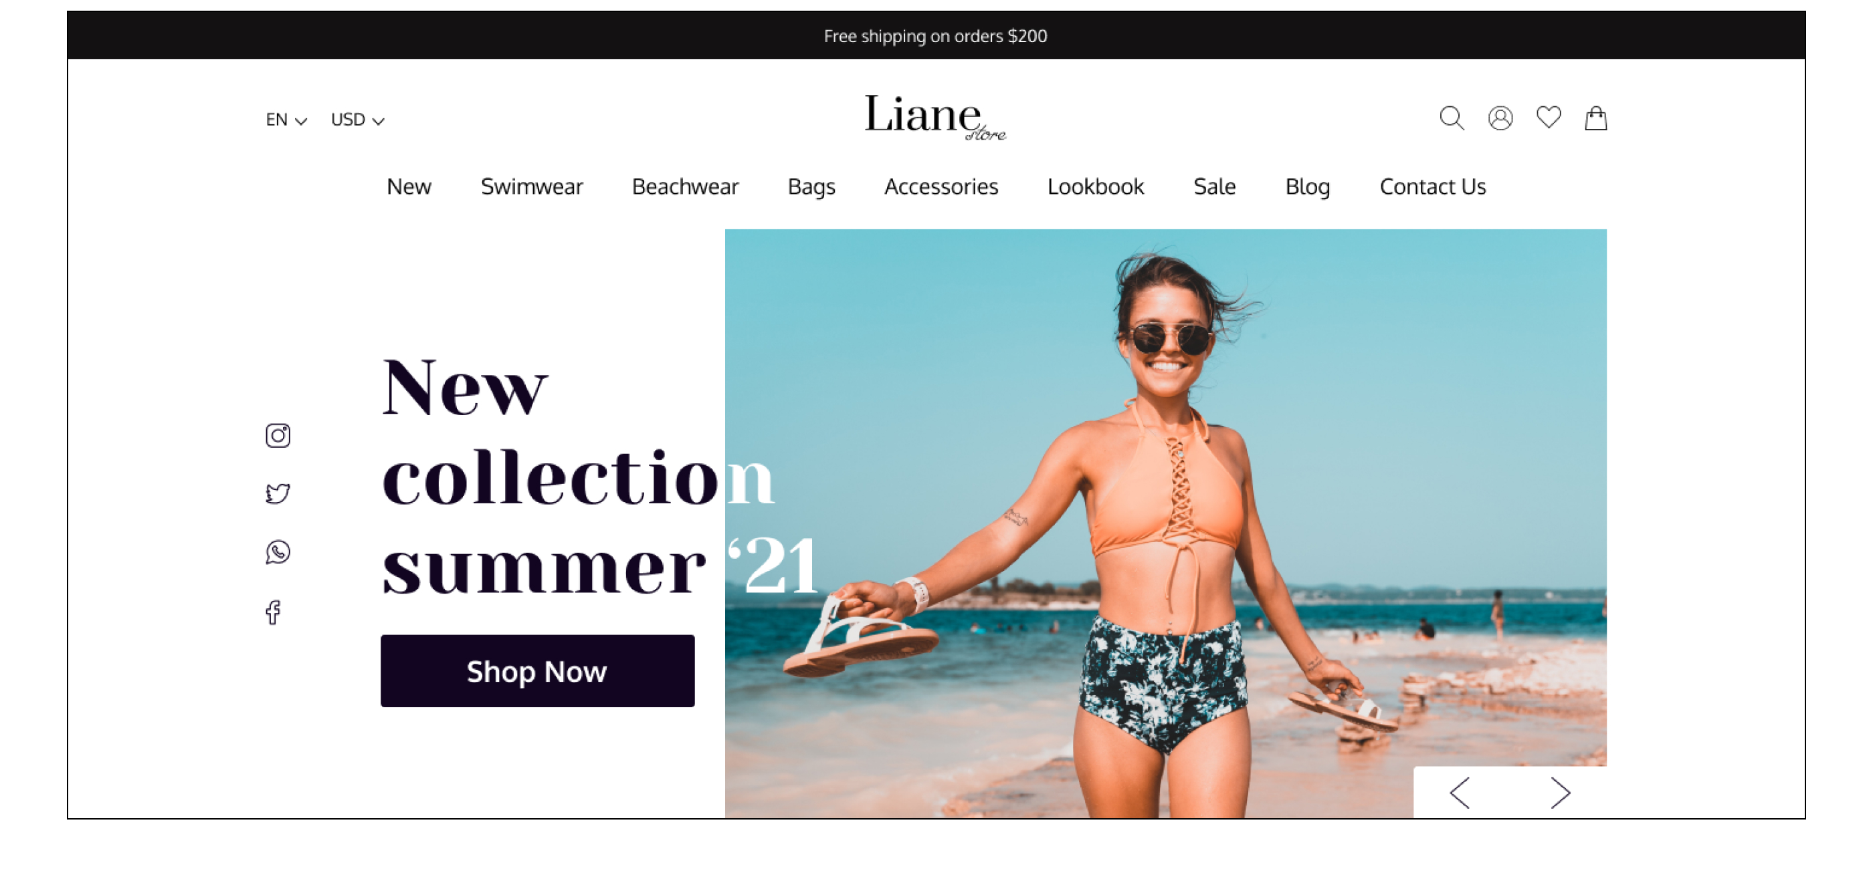Select the Sale menu item
Screen dimensions: 1873x877
[1214, 186]
